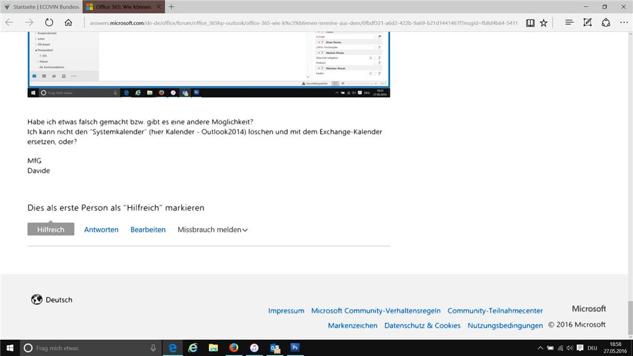This screenshot has height=356, width=633.
Task: Click the Bearbeiten link
Action: 148,230
